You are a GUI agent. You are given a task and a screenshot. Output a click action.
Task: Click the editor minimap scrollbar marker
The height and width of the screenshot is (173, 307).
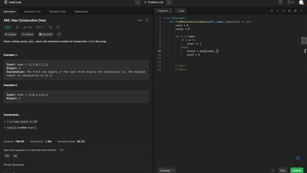click(305, 51)
